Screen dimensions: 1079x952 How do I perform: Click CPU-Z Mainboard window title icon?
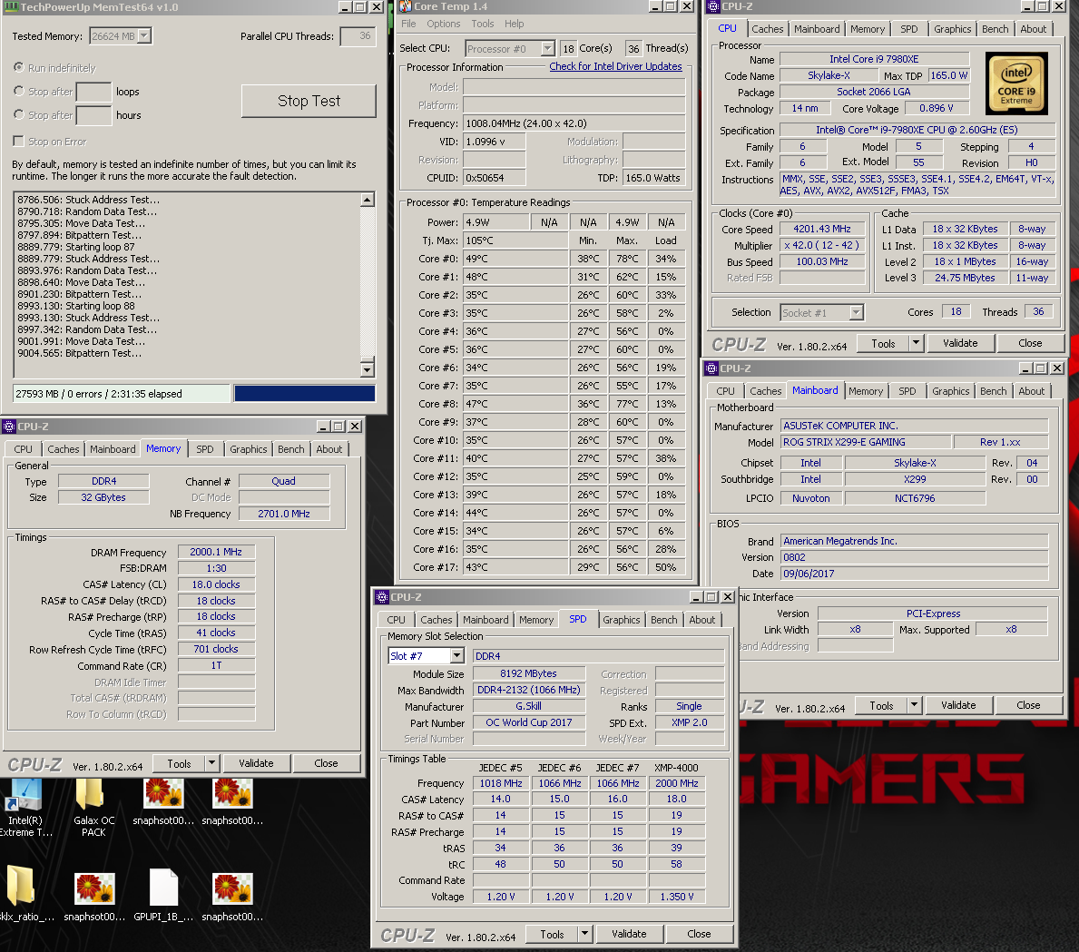(711, 368)
